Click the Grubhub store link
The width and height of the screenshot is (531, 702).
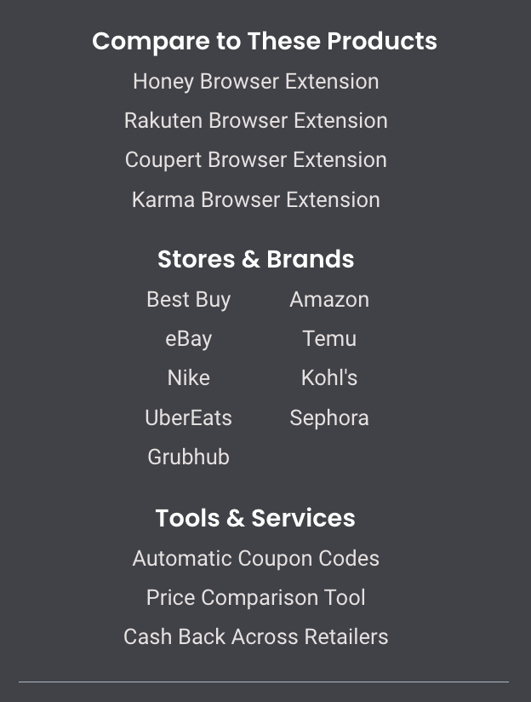(x=188, y=457)
